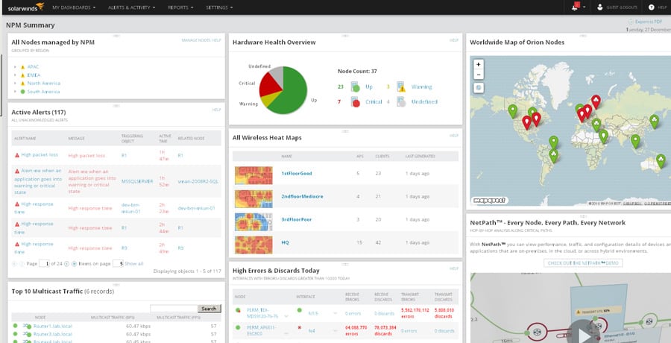Expand the N1/5 interface dropdown chevron
671x343 pixels.
(x=335, y=313)
